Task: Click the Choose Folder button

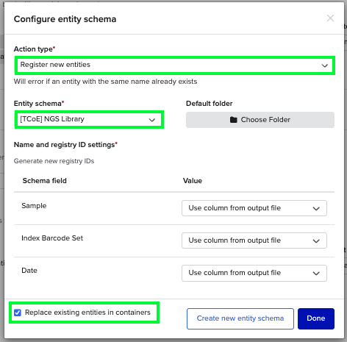Action: click(x=260, y=120)
